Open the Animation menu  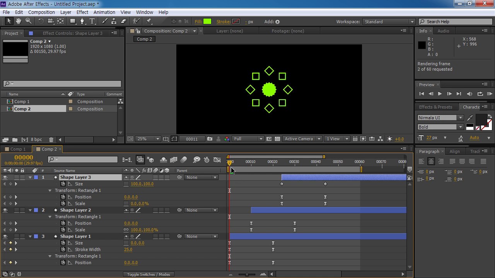104,12
